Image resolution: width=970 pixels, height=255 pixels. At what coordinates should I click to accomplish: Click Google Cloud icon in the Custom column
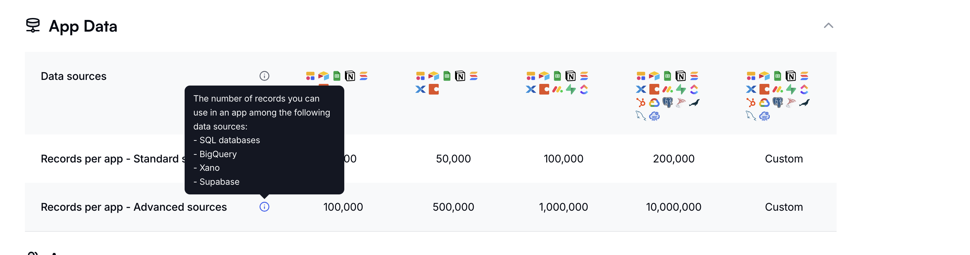tap(764, 103)
